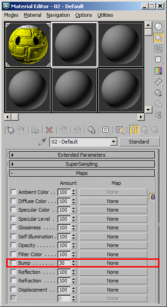The width and height of the screenshot is (167, 307).
Task: Click the Diffuse Color None map button
Action: coord(113,201)
